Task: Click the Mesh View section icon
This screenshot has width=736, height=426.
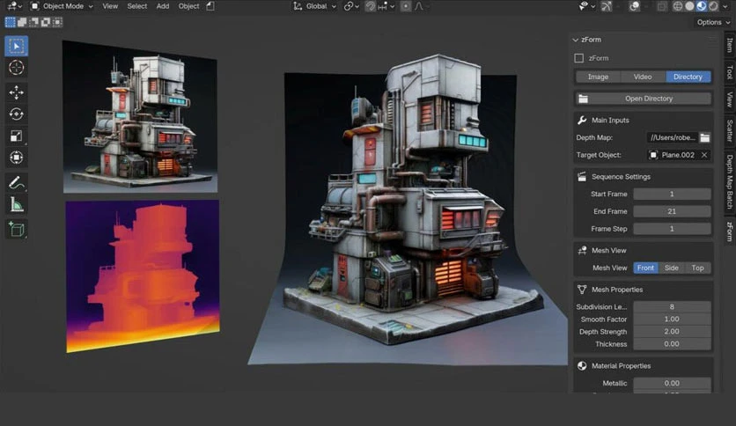Action: click(582, 251)
